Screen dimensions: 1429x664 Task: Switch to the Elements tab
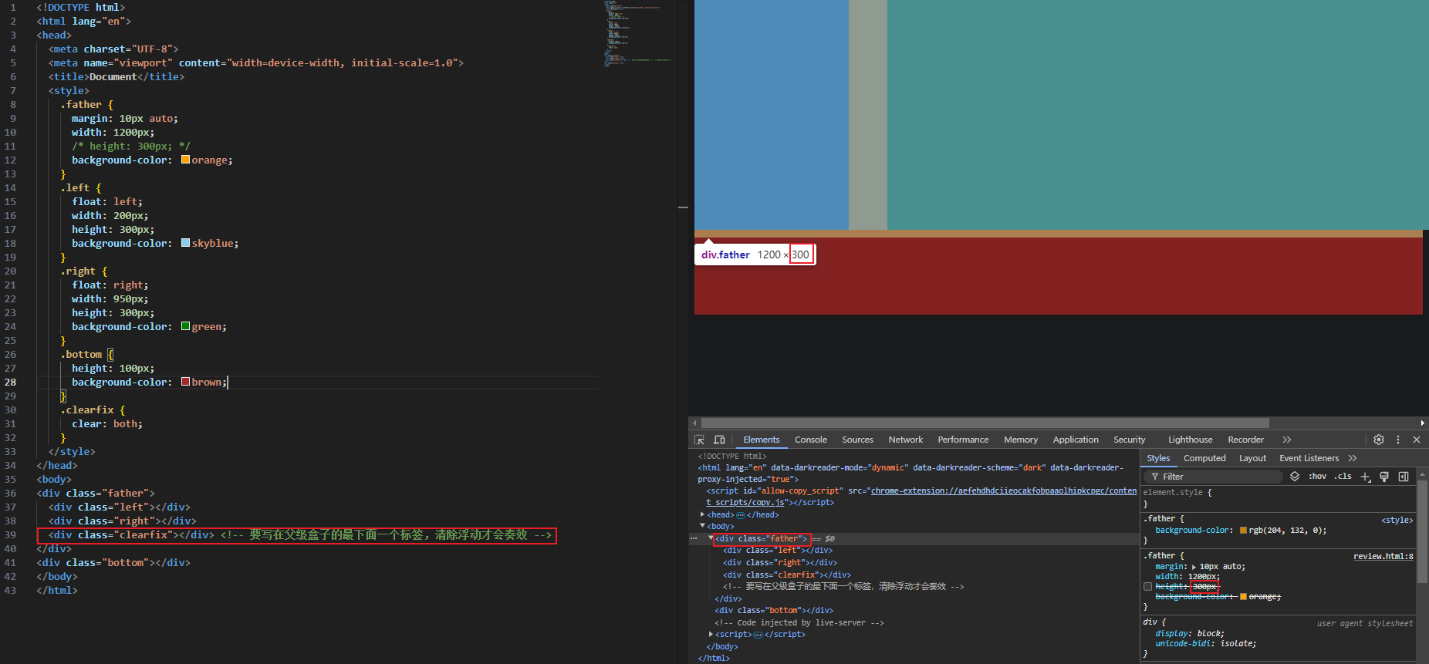pyautogui.click(x=762, y=440)
